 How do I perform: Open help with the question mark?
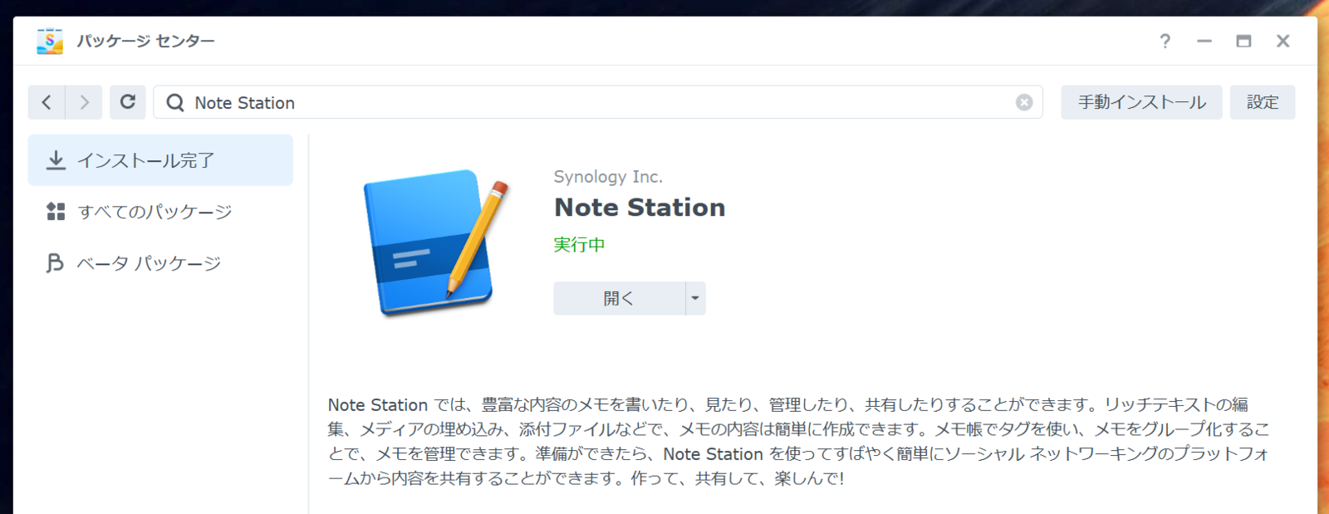pos(1165,41)
